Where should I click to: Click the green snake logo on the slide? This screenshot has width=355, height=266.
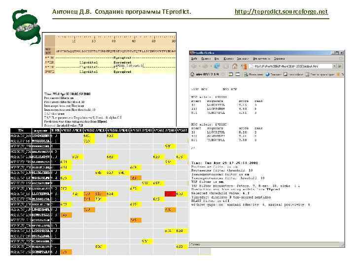click(x=26, y=27)
